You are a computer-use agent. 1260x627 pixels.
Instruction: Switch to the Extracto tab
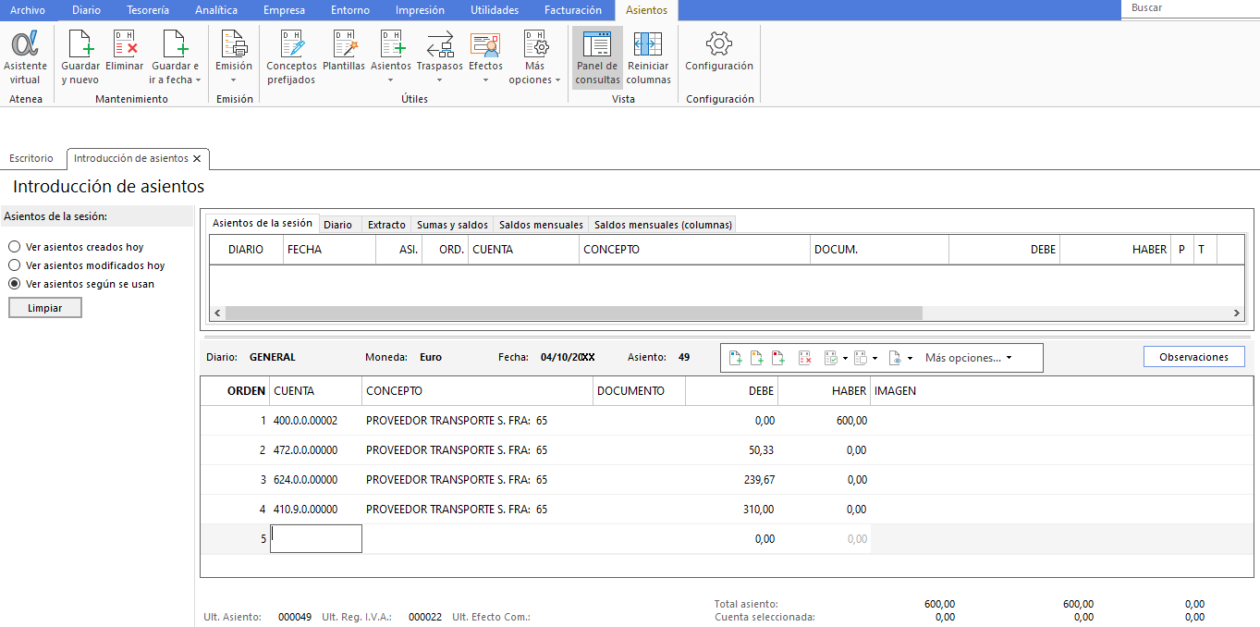(x=386, y=225)
